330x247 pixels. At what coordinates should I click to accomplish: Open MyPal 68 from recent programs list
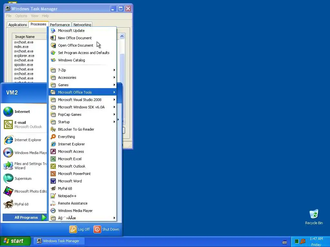coord(24,204)
